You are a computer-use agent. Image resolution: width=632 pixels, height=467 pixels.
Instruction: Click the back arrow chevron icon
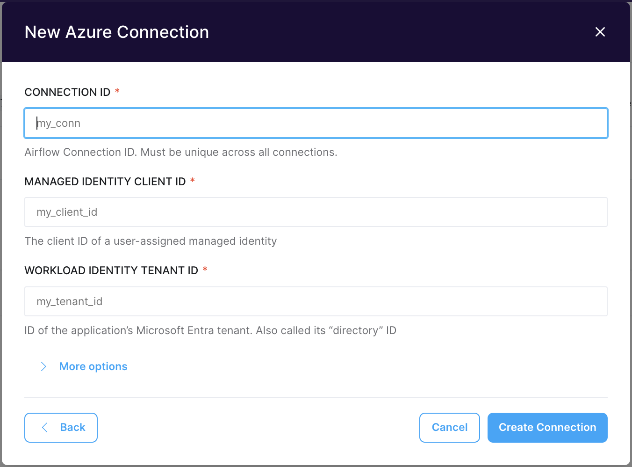[x=45, y=427]
